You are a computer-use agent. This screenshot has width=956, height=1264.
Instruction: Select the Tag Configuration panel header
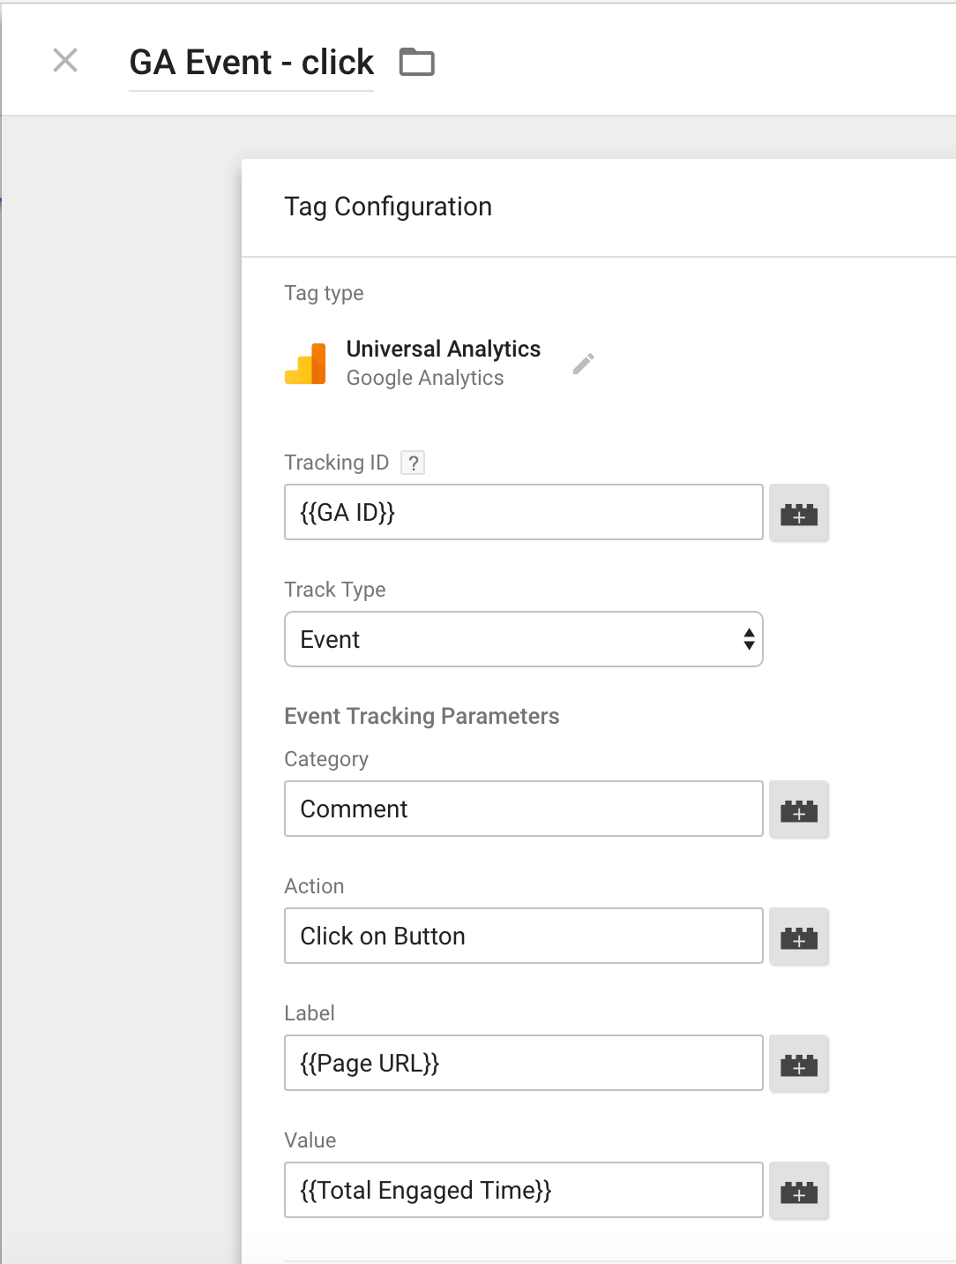point(388,207)
